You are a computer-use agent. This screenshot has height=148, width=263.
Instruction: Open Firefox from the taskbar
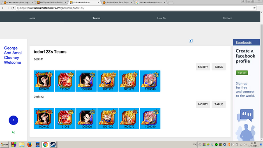[x=30, y=144]
